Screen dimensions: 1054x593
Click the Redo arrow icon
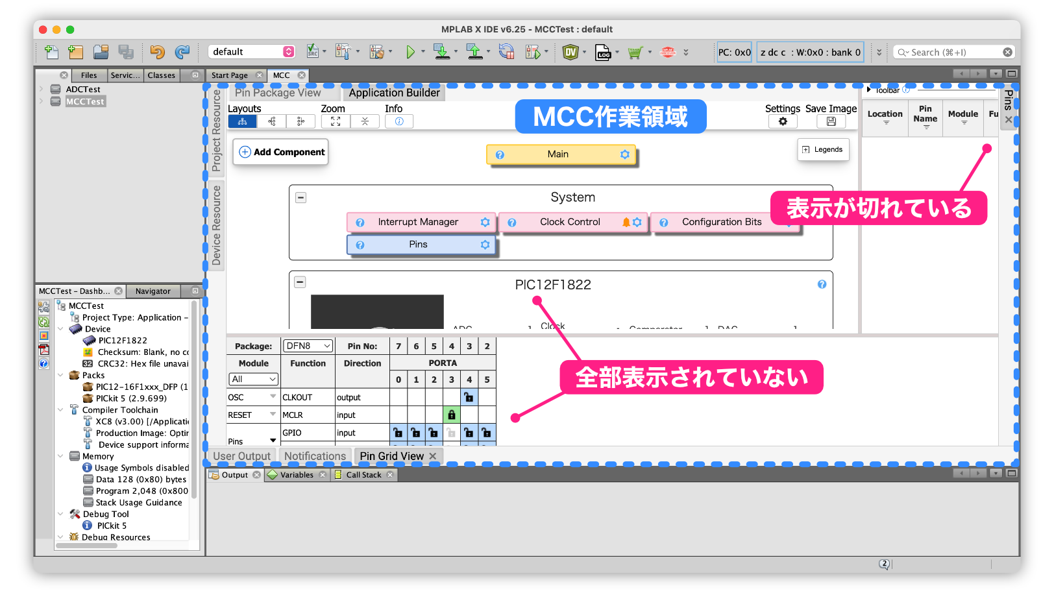click(x=182, y=52)
